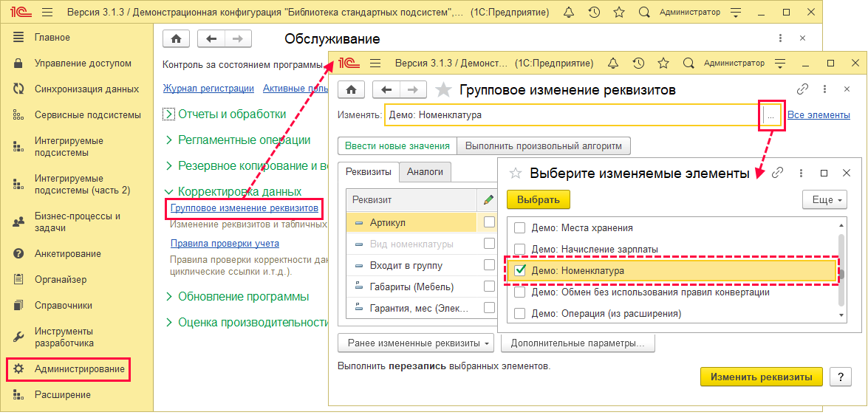Open three-dot menu of Групповое изменение form
Image resolution: width=868 pixels, height=415 pixels.
point(824,89)
